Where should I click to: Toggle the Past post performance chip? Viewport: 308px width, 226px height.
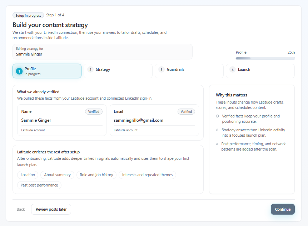(x=39, y=185)
